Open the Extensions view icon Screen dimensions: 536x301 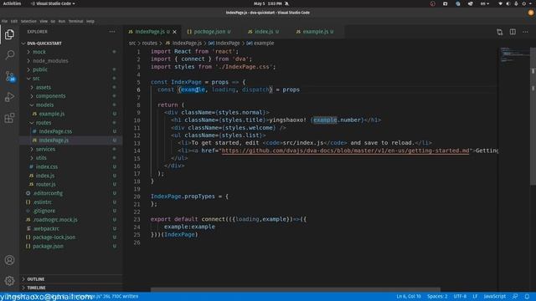pyautogui.click(x=9, y=118)
